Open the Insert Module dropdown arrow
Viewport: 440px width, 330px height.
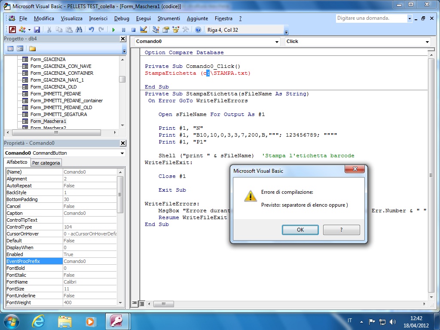tap(29, 30)
